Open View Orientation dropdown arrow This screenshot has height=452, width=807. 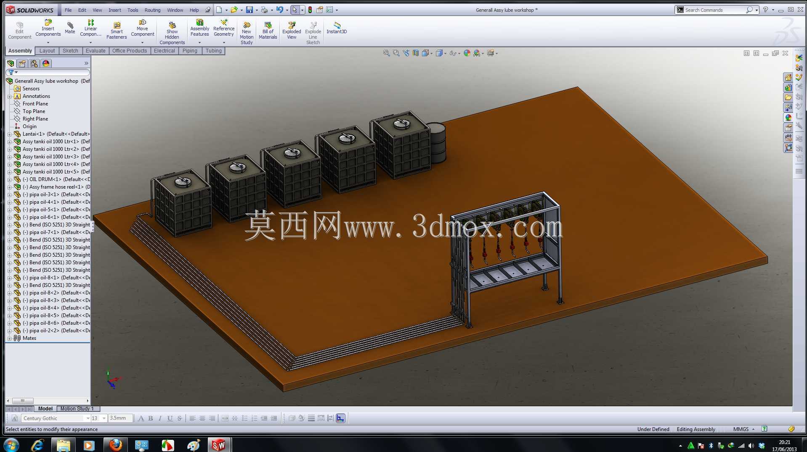point(432,53)
